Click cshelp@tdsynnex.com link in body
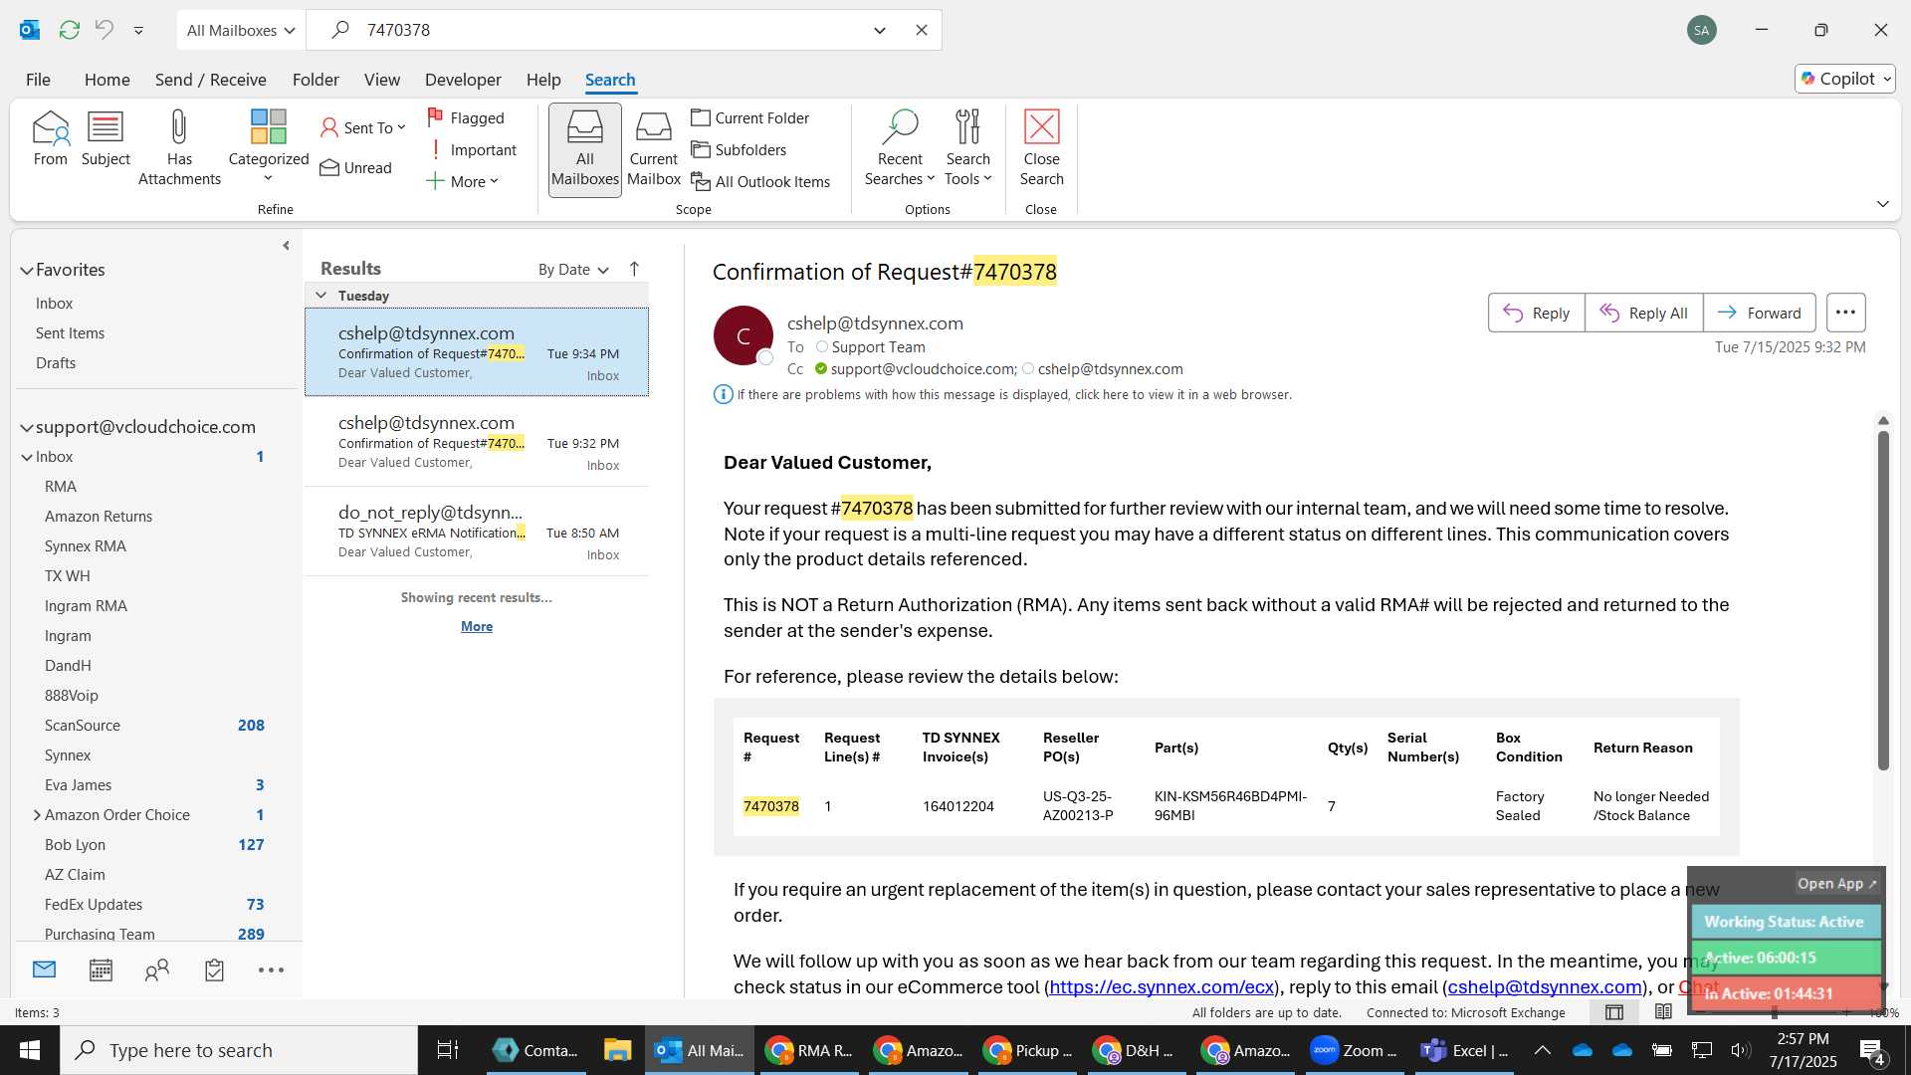Viewport: 1911px width, 1075px height. pyautogui.click(x=1545, y=986)
